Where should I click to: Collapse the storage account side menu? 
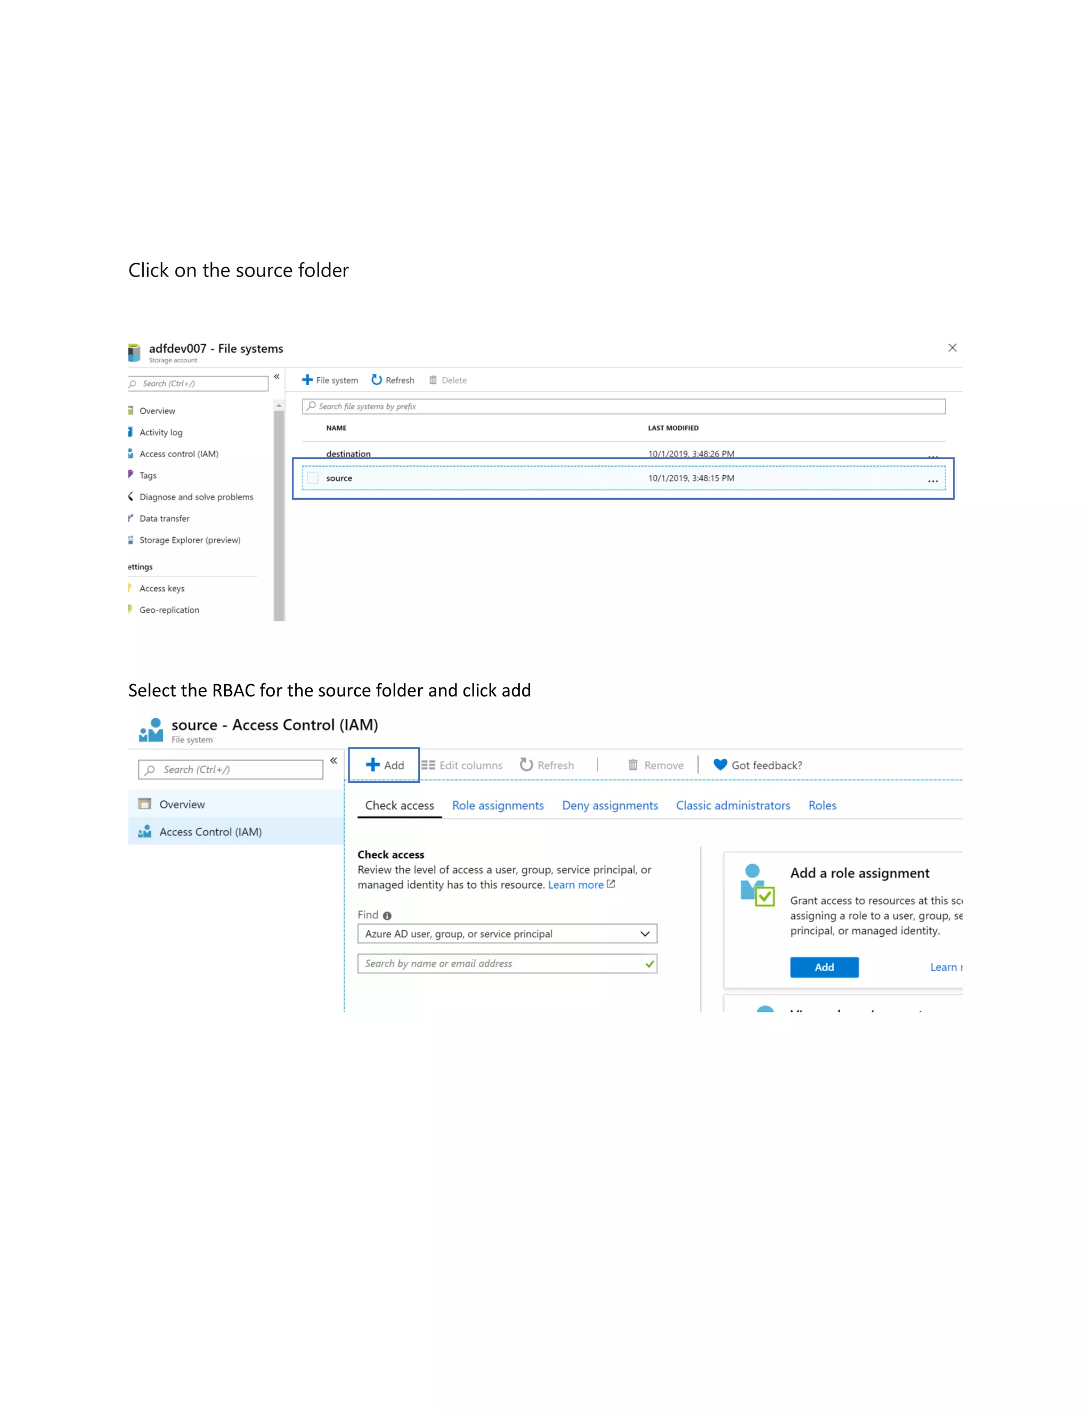pos(276,376)
